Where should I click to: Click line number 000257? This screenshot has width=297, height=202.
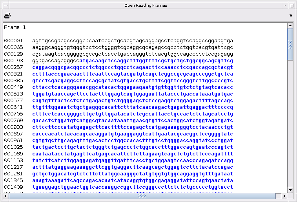click(x=13, y=67)
